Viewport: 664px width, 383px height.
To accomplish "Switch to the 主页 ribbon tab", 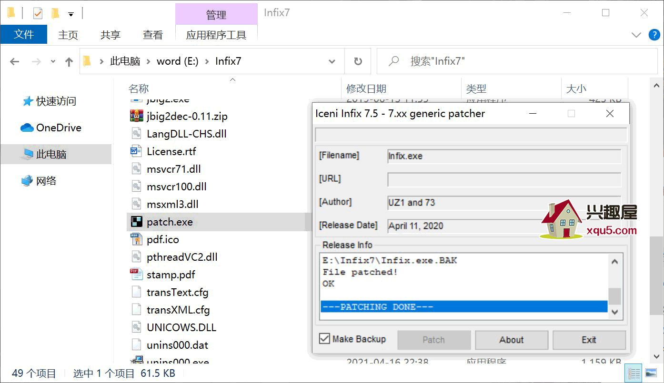I will pos(68,35).
